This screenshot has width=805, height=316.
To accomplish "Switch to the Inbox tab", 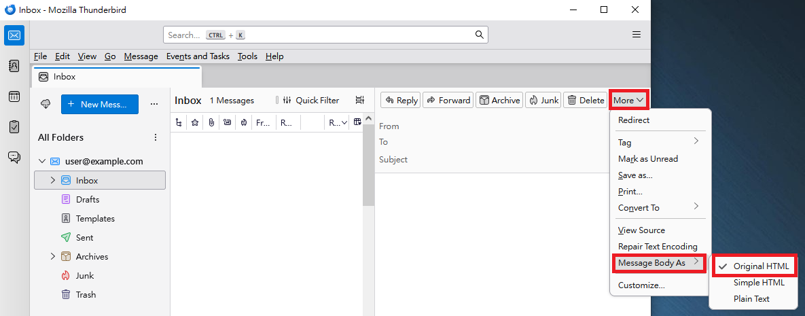I will tap(117, 77).
